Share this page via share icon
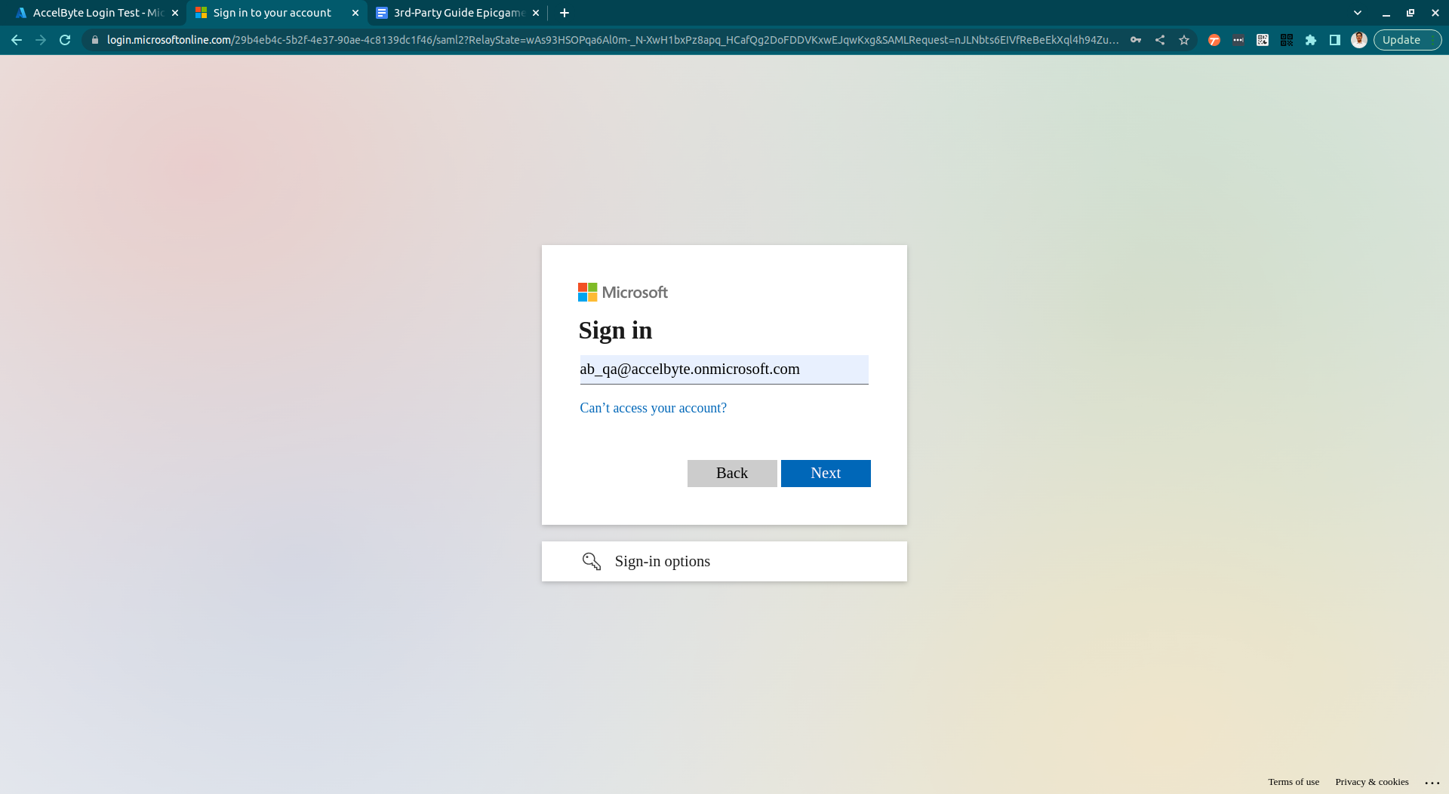The width and height of the screenshot is (1449, 794). point(1160,40)
